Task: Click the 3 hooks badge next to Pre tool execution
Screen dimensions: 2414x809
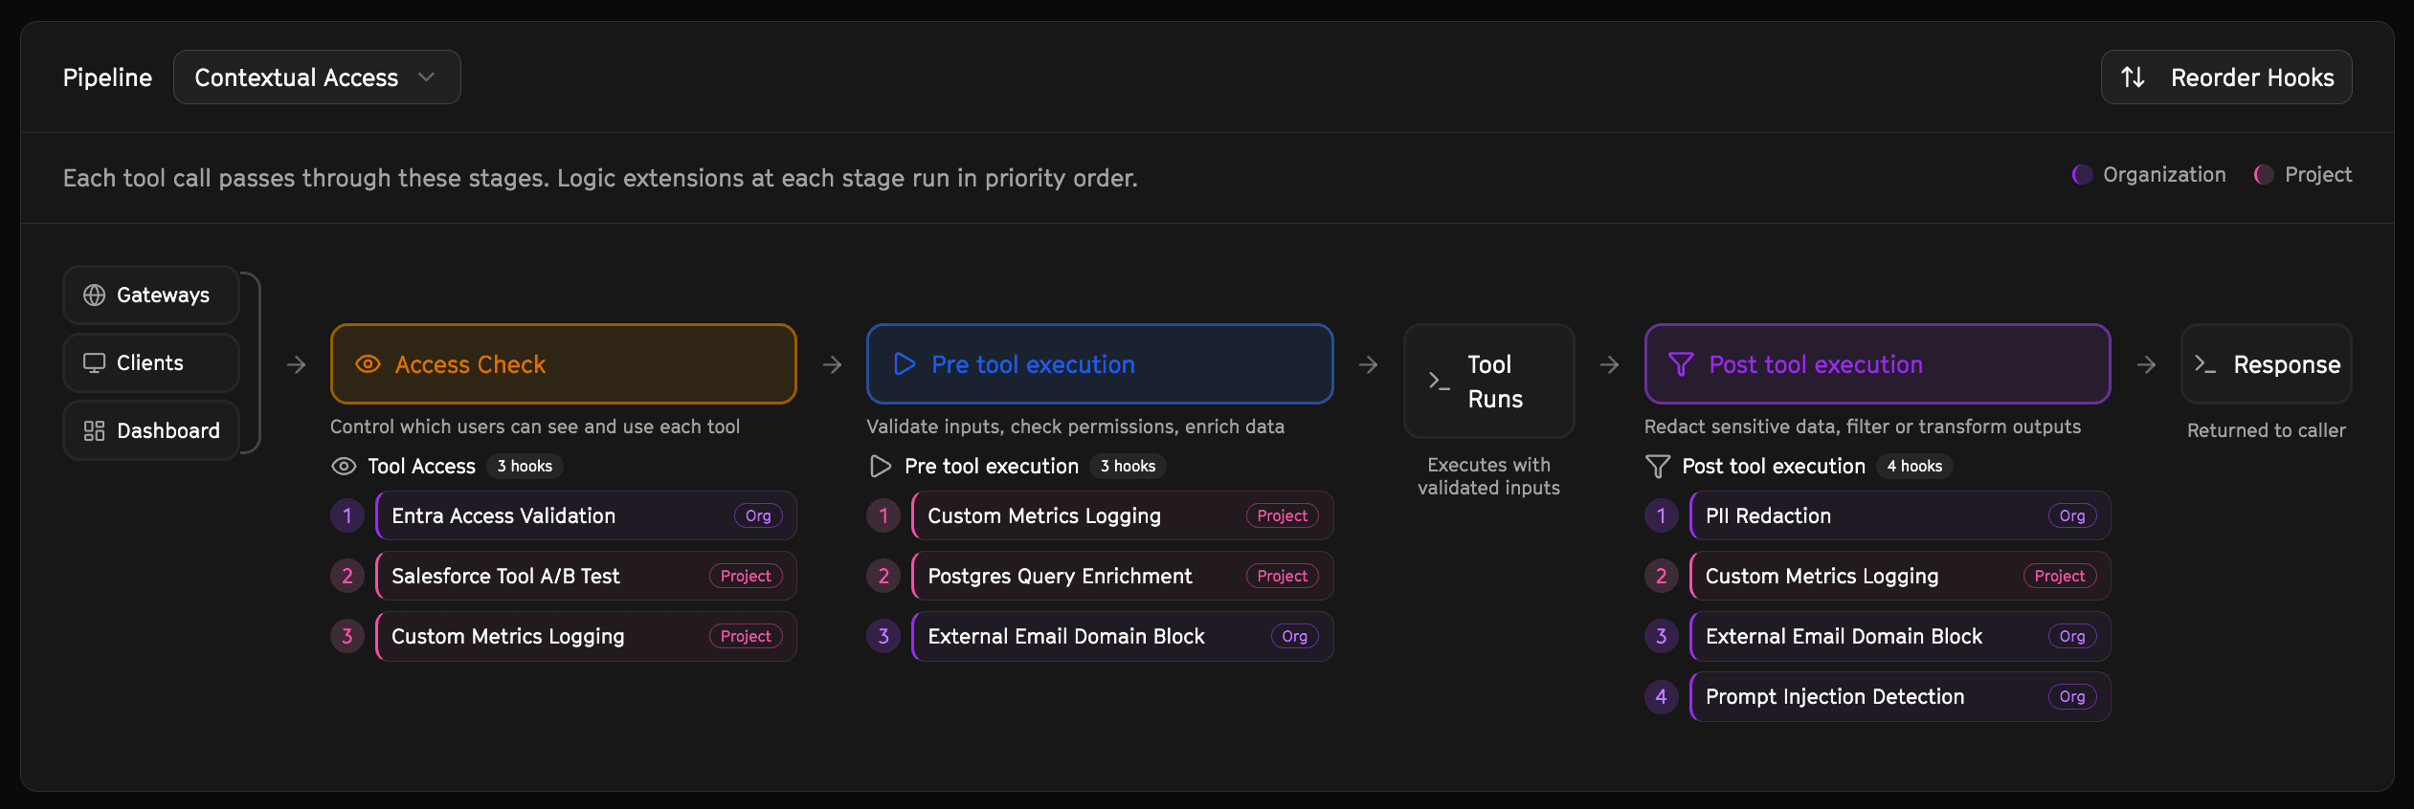Action: [x=1128, y=467]
